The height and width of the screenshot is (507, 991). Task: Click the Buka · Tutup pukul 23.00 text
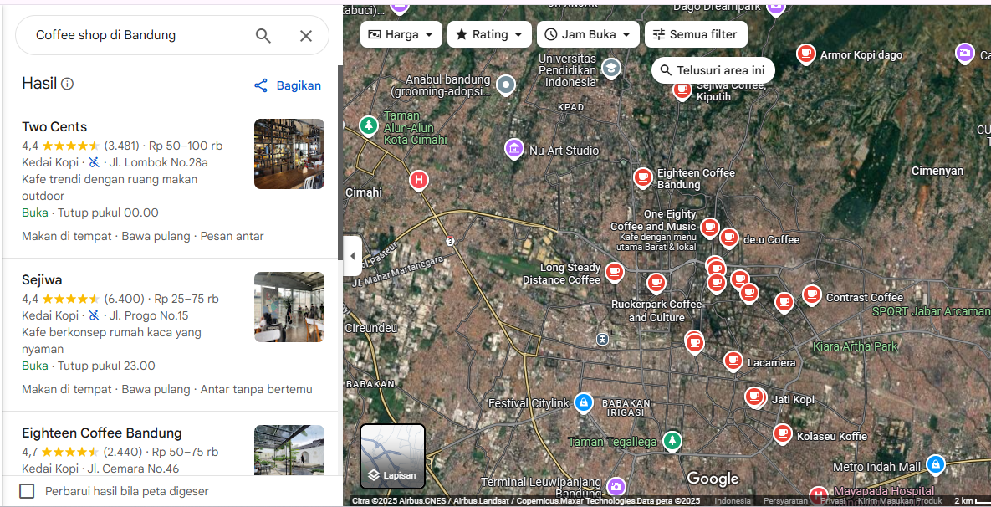tap(89, 366)
